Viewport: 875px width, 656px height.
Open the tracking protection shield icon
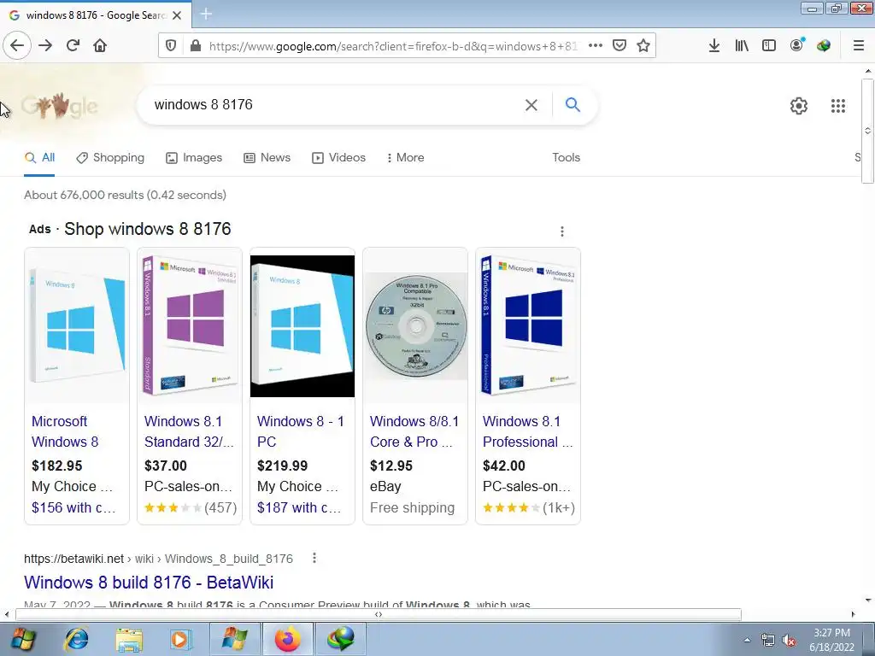pyautogui.click(x=171, y=46)
